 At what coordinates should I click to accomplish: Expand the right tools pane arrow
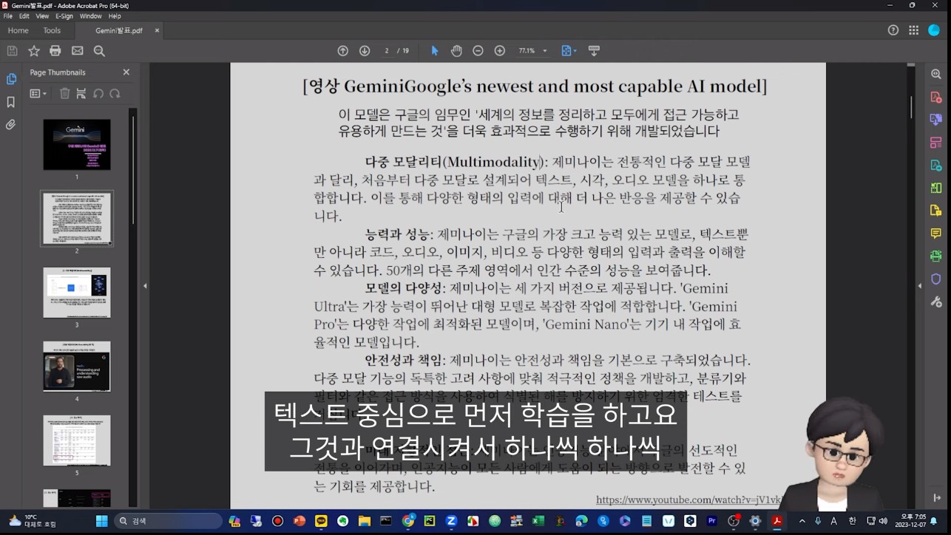click(919, 286)
